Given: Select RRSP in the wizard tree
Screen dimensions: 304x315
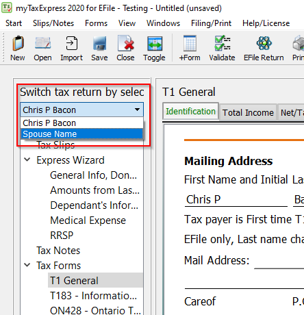Looking at the screenshot, I should point(62,236).
